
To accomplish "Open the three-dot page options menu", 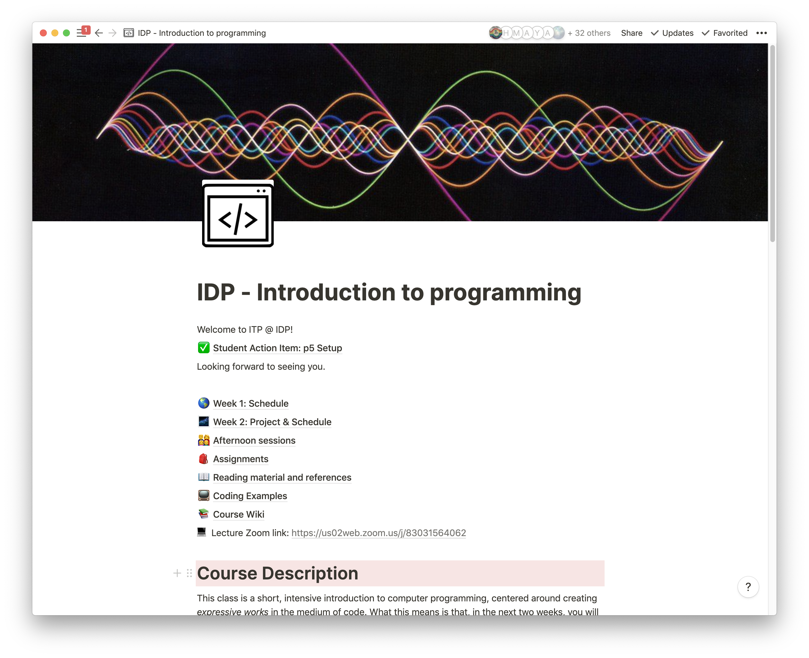I will (761, 33).
